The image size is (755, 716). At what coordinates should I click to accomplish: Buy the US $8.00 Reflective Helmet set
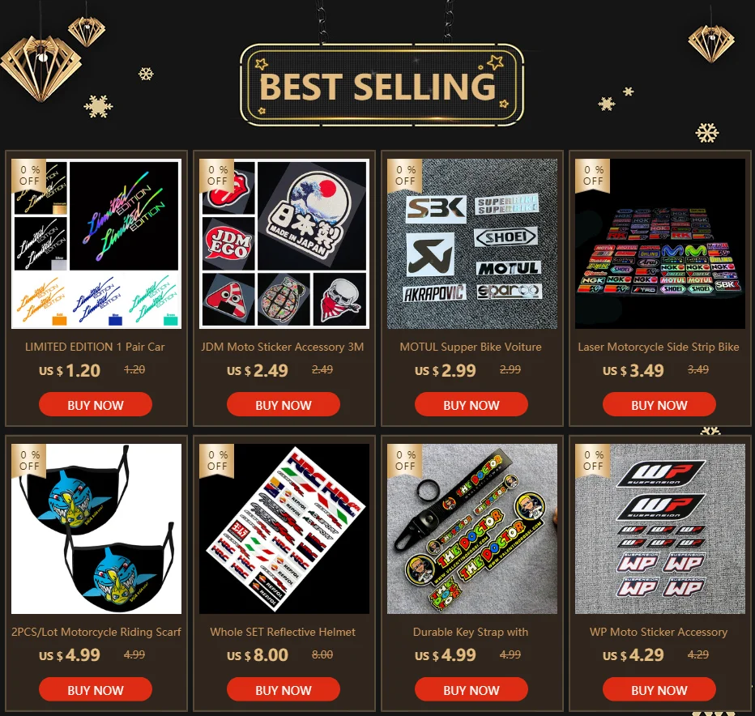coord(284,689)
